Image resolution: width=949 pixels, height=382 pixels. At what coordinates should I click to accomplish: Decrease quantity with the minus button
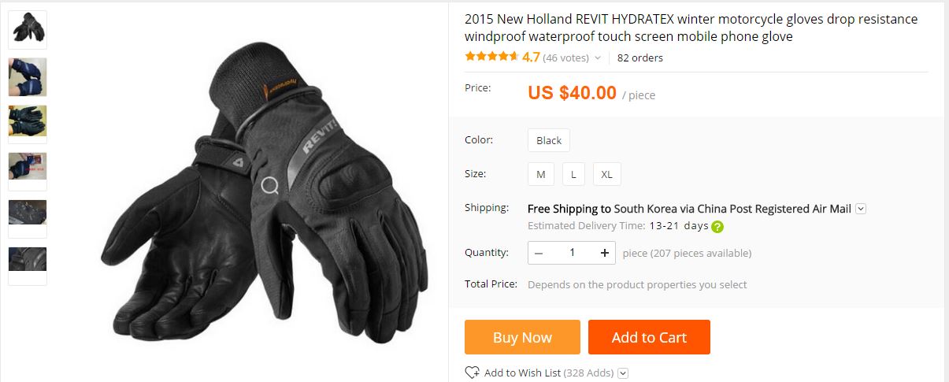point(539,253)
